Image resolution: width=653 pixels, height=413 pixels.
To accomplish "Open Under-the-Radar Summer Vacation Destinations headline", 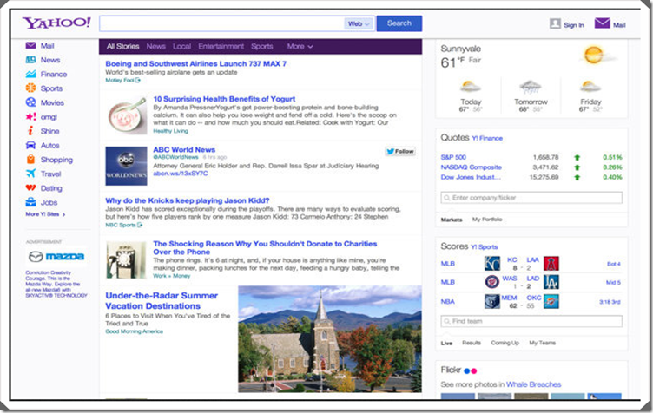I will [x=162, y=301].
